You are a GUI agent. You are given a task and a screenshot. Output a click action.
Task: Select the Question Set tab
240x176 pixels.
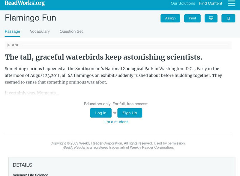(x=71, y=31)
